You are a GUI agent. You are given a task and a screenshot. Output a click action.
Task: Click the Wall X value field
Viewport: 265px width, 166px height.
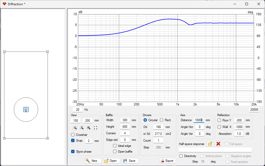tap(239, 127)
